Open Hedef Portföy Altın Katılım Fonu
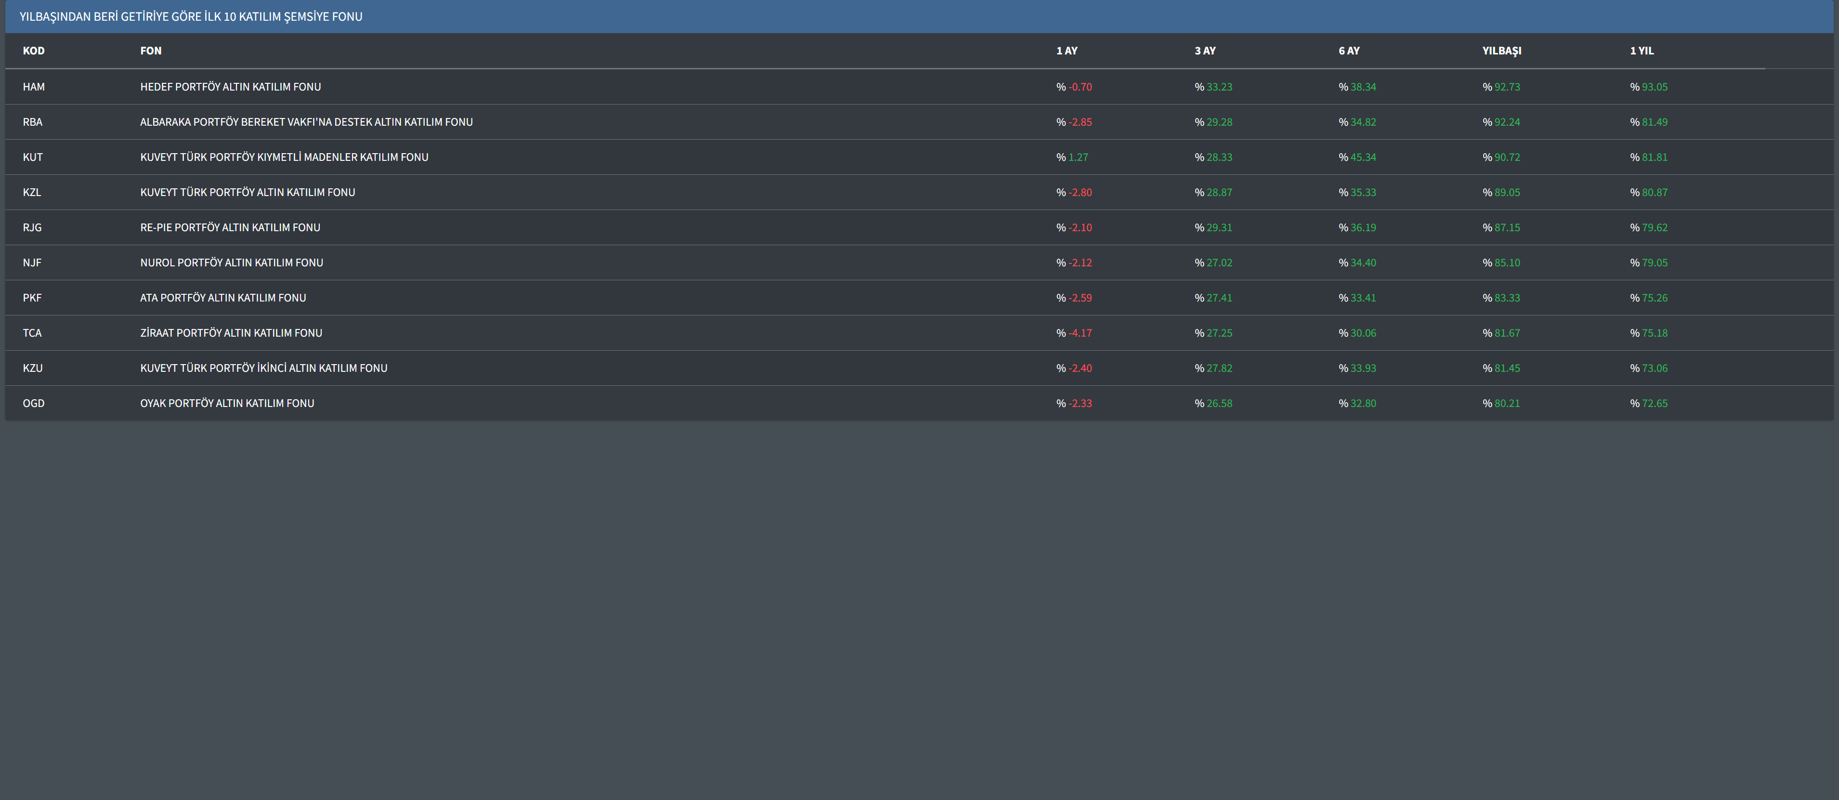1839x800 pixels. click(231, 87)
